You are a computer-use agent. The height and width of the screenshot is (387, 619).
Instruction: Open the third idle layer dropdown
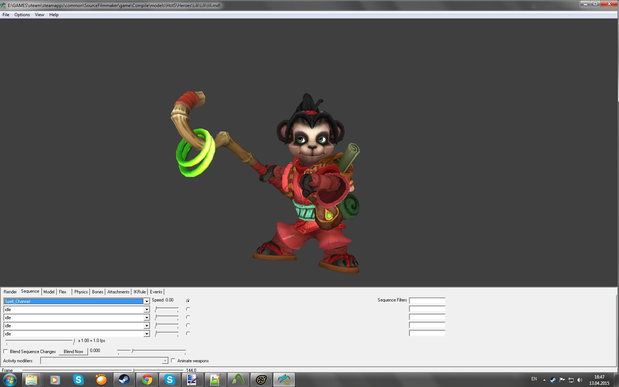147,326
